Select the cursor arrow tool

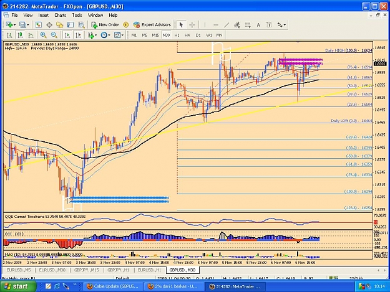pos(181,25)
